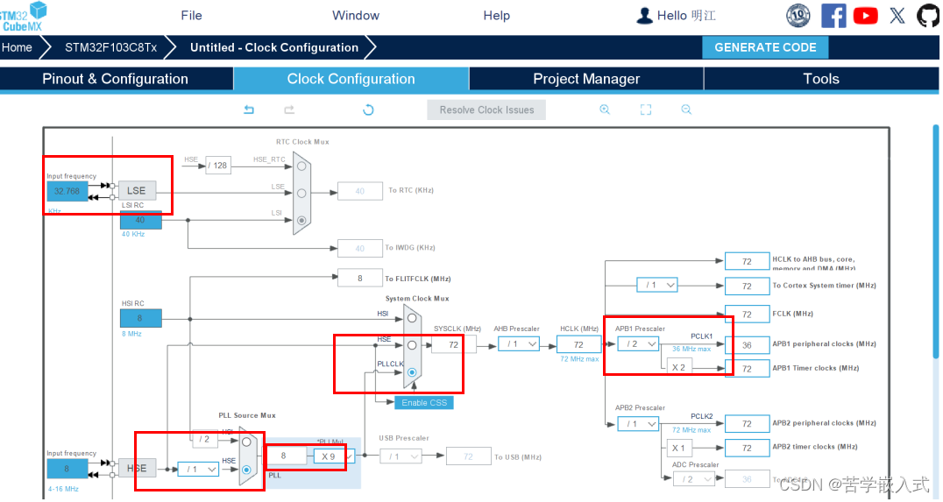This screenshot has width=943, height=502.
Task: Click the HSI RC 8 box
Action: [x=141, y=318]
